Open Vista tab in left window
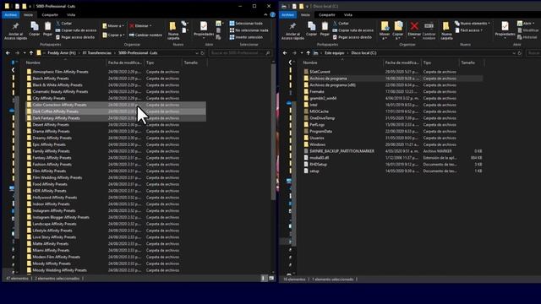The width and height of the screenshot is (541, 304). [x=71, y=15]
